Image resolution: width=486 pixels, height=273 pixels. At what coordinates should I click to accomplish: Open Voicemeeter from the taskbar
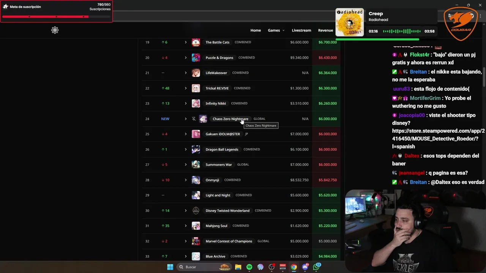(282, 267)
